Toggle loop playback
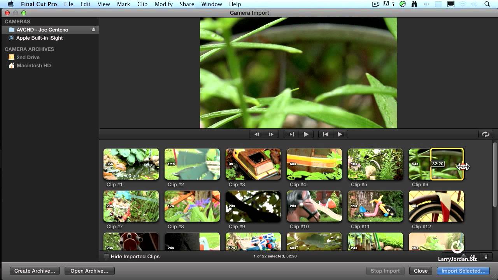This screenshot has width=498, height=280. point(486,134)
